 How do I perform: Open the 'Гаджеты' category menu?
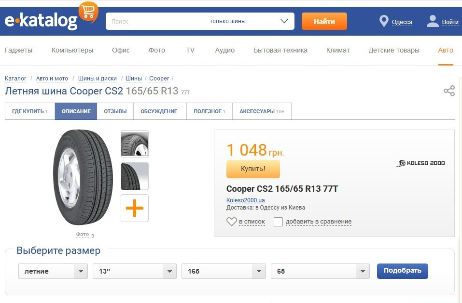(x=18, y=50)
